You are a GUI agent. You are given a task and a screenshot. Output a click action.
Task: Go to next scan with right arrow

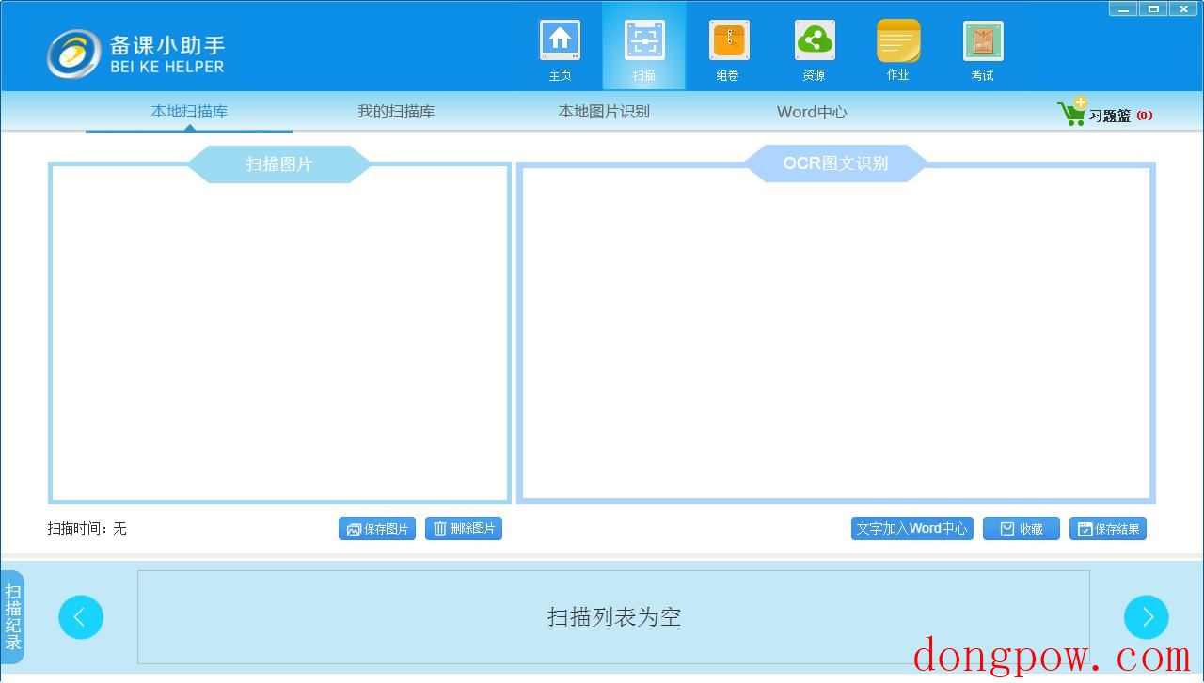[1147, 617]
